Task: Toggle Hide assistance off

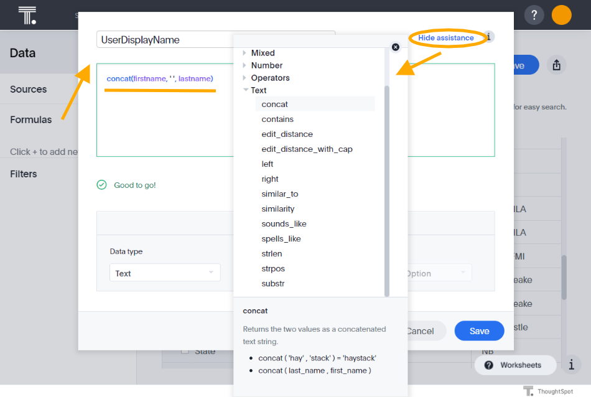Action: (447, 37)
